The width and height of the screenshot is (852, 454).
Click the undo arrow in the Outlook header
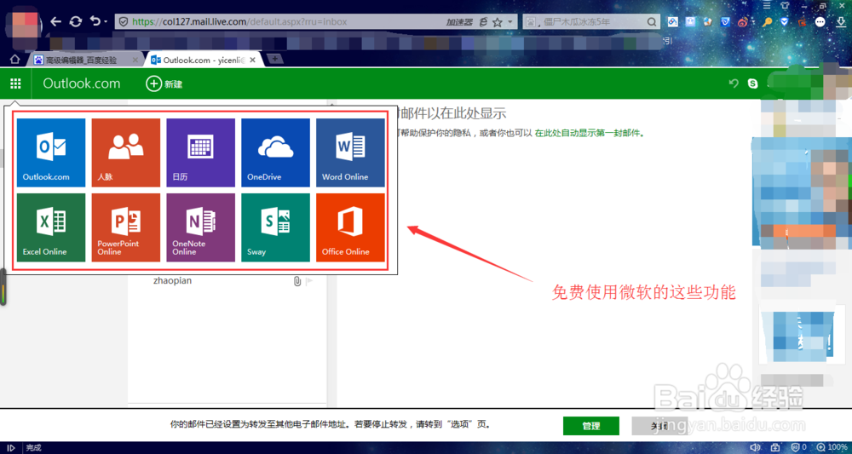(x=734, y=83)
